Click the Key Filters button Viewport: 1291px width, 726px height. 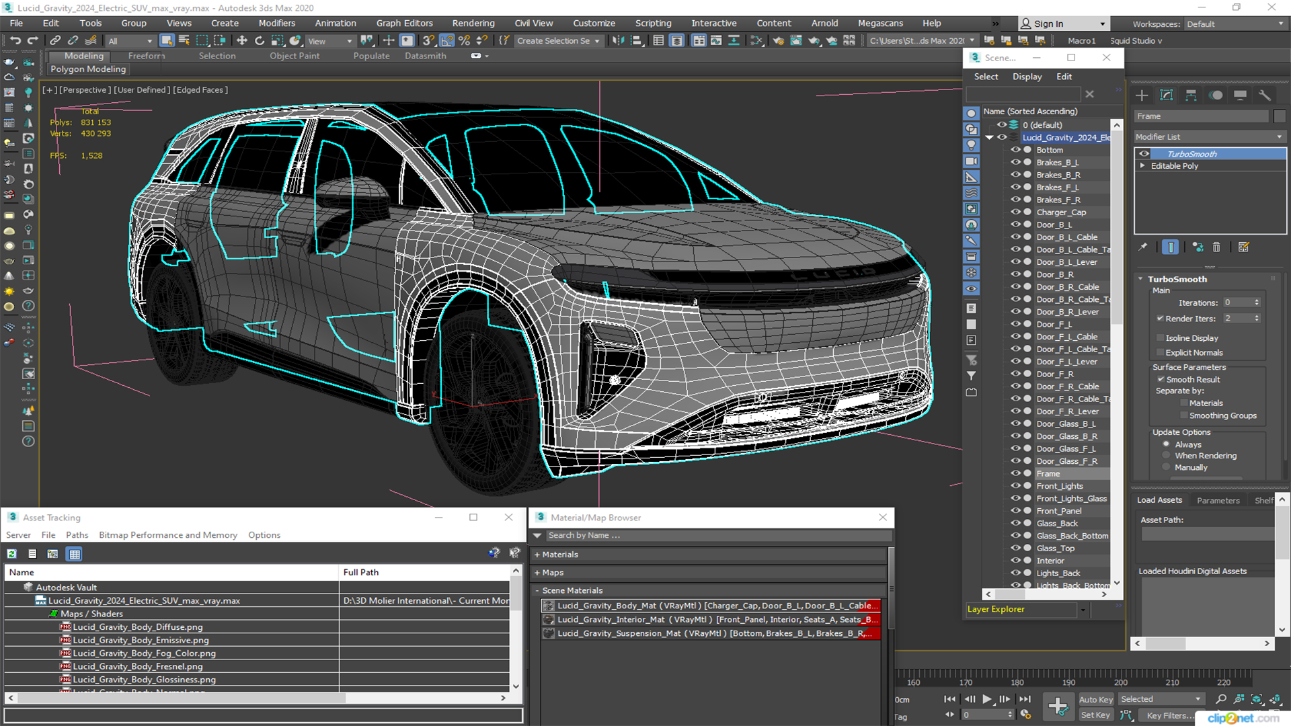(1171, 715)
